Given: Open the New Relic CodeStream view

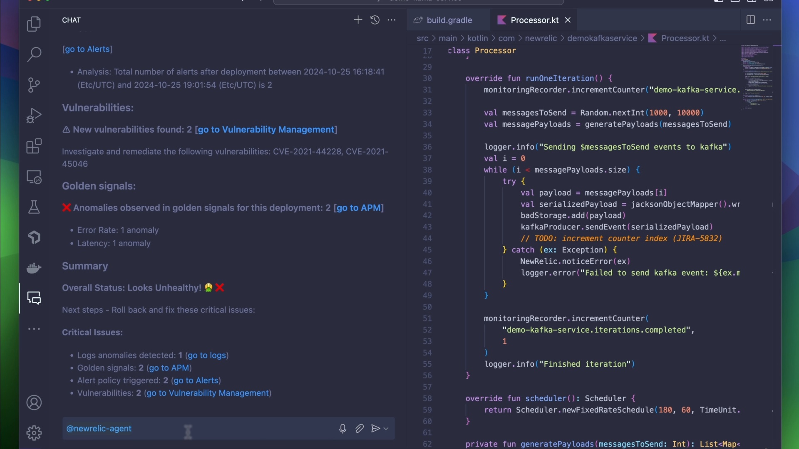Looking at the screenshot, I should (34, 237).
